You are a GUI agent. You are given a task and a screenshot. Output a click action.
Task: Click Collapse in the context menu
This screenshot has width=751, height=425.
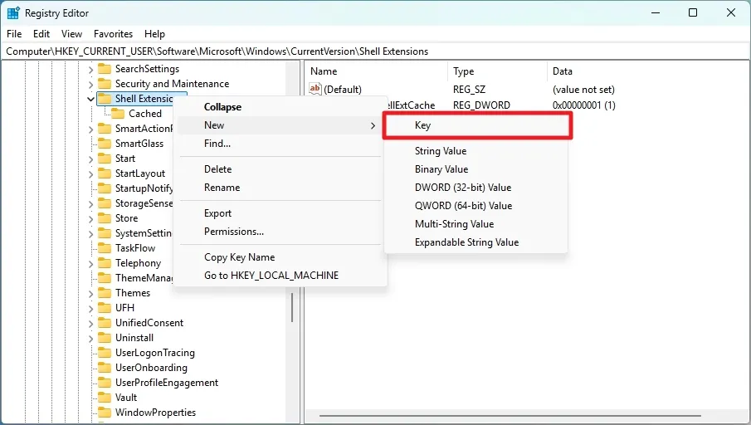[x=280, y=107]
